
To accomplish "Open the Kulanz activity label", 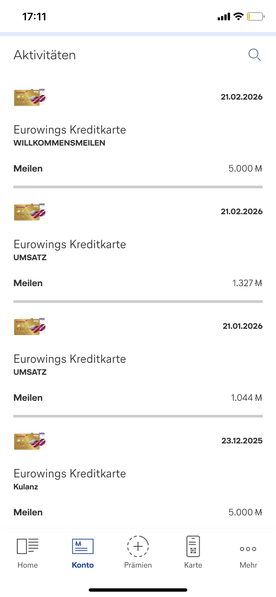I will (26, 487).
